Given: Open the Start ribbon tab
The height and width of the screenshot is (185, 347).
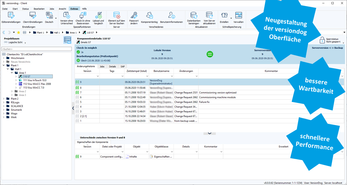Looking at the screenshot, I should (15, 9).
